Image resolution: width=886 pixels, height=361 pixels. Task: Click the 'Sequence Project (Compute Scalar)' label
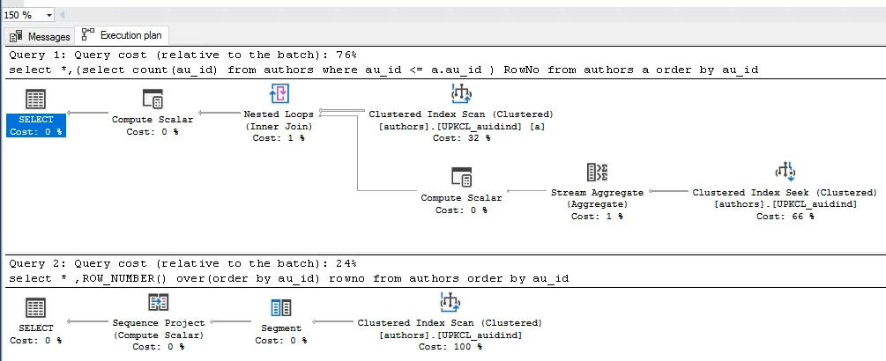coord(158,328)
